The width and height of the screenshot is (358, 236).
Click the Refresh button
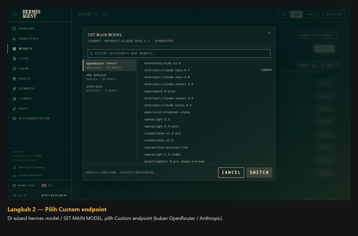(x=331, y=14)
